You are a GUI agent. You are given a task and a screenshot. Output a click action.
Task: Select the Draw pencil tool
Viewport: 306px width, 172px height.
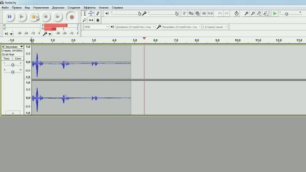[x=98, y=13]
